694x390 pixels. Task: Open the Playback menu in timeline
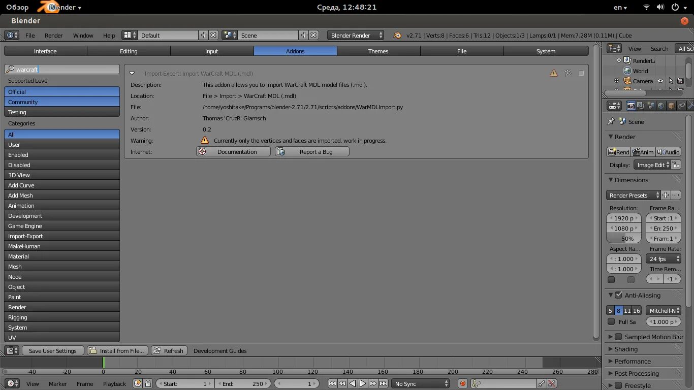click(114, 383)
